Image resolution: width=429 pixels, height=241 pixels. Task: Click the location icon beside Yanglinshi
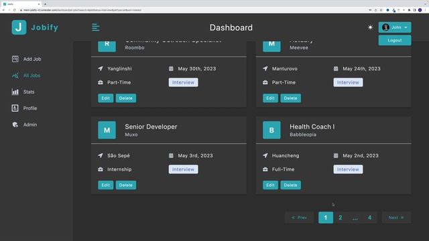pyautogui.click(x=101, y=68)
